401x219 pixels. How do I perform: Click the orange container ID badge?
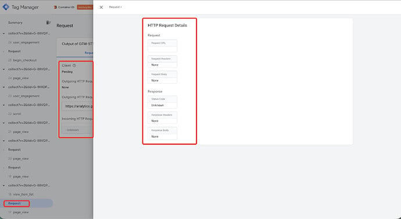pyautogui.click(x=85, y=7)
